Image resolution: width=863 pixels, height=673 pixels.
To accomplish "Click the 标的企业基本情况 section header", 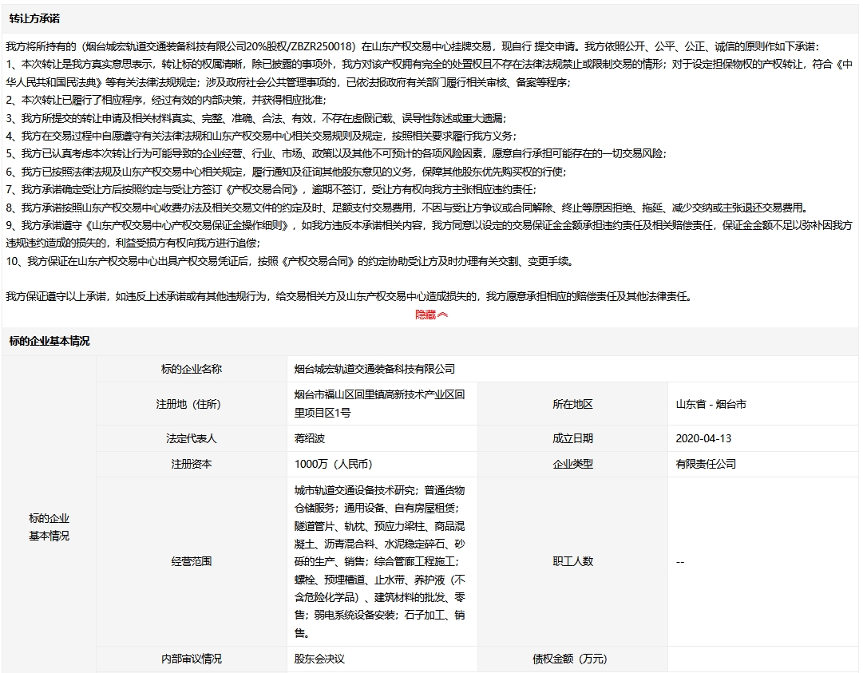I will [49, 341].
